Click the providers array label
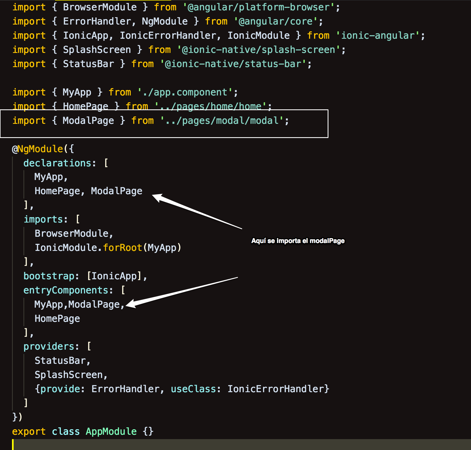 click(49, 346)
